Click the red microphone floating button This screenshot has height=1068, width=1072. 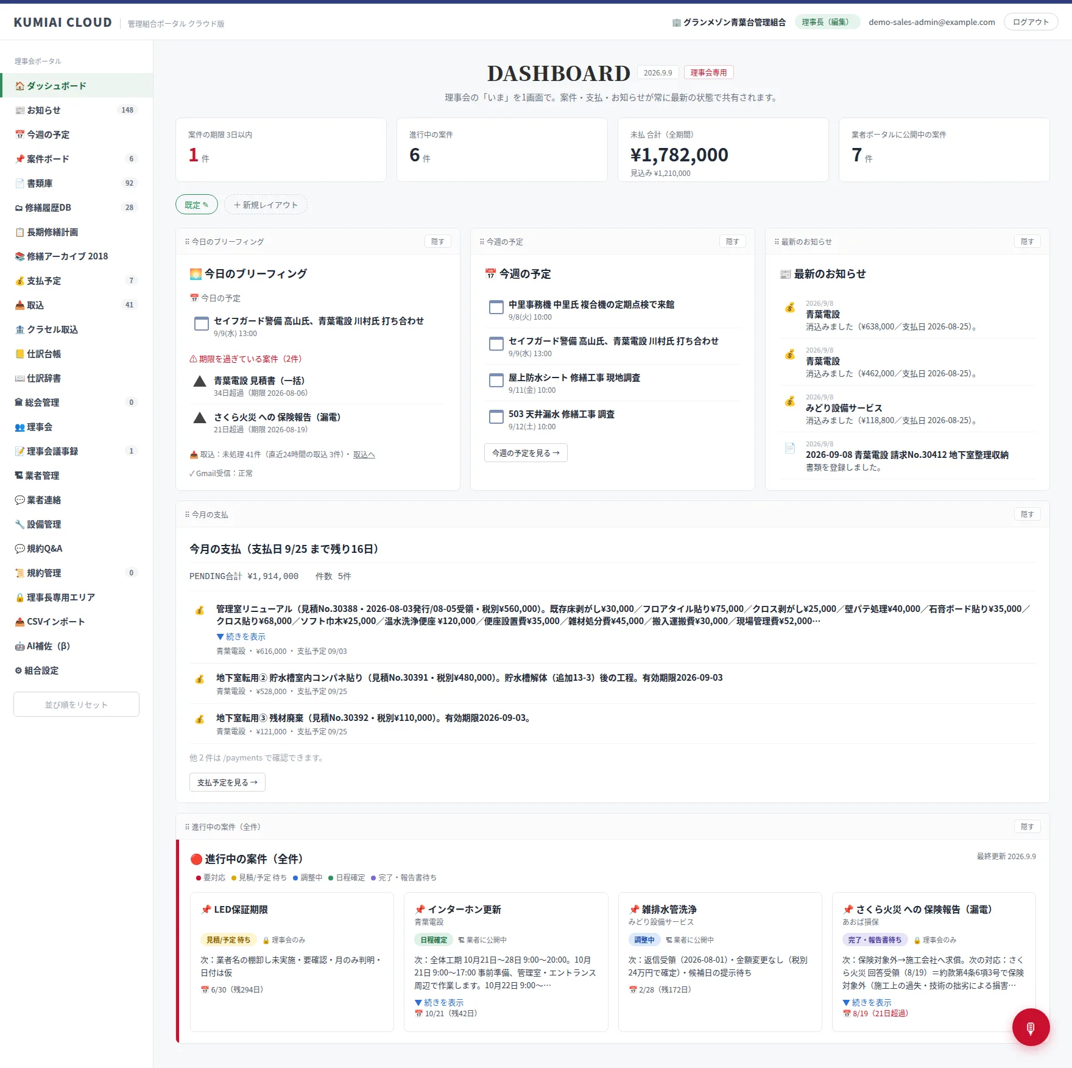[x=1031, y=1027]
